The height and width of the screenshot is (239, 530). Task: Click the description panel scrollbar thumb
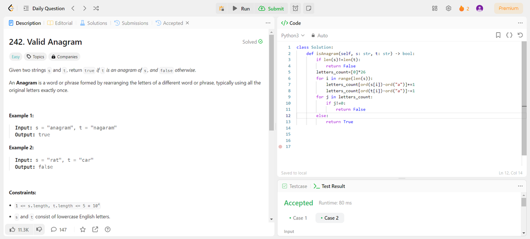point(271,83)
